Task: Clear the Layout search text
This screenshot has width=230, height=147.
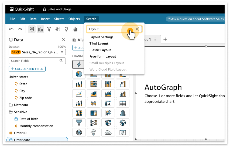Action: coord(137,29)
